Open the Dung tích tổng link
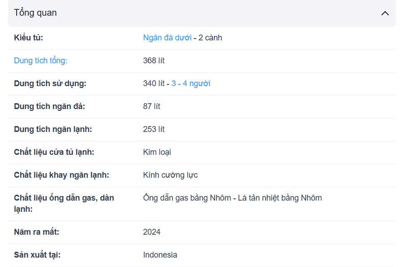The width and height of the screenshot is (404, 267). (40, 61)
